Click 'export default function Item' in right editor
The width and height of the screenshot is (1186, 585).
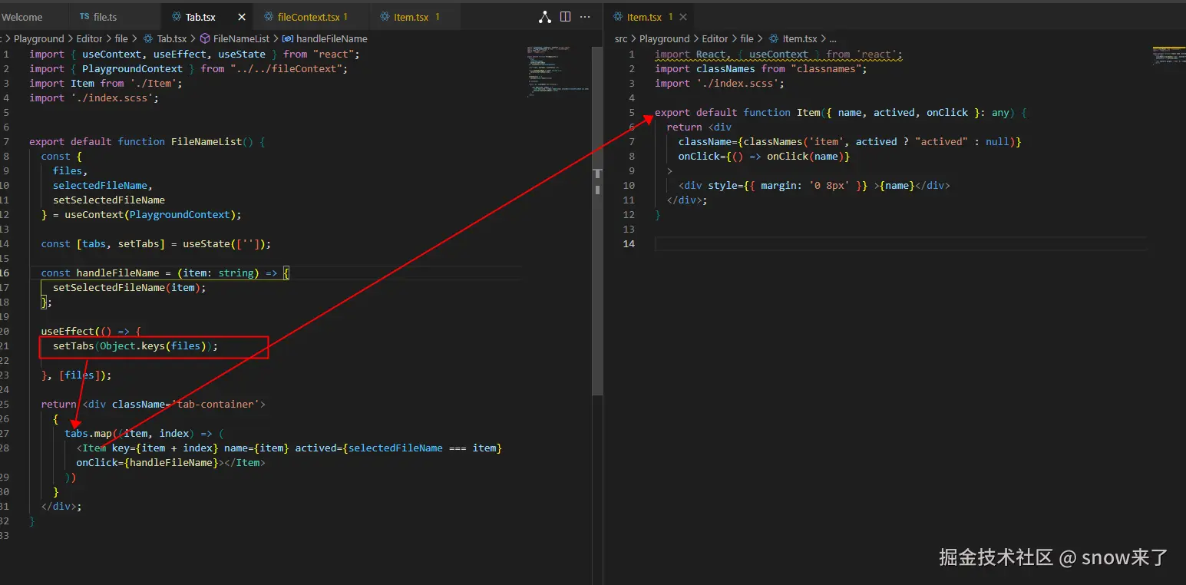coord(738,112)
